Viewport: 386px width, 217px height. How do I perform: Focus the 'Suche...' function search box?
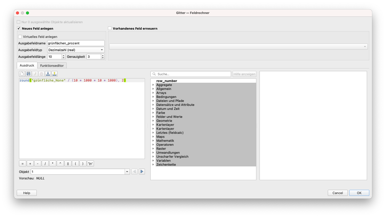(x=191, y=74)
